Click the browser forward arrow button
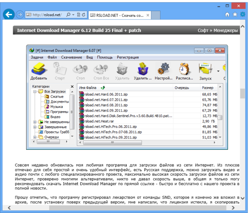 [20, 15]
